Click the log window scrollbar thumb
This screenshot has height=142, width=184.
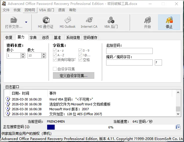tap(178, 109)
